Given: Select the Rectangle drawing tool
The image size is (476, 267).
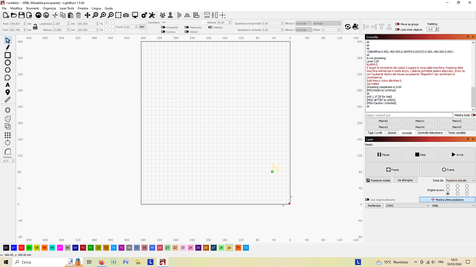Looking at the screenshot, I should point(8,55).
